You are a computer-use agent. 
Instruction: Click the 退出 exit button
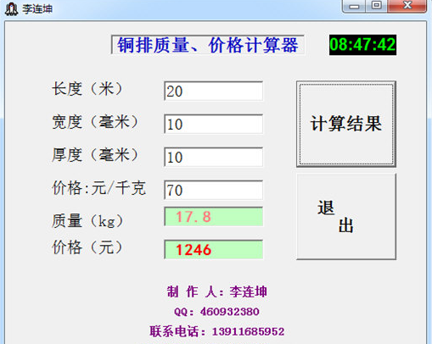[346, 217]
